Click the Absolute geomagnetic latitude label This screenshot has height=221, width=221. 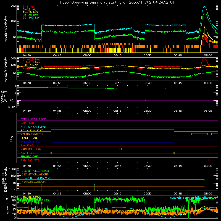pyautogui.click(x=191, y=198)
